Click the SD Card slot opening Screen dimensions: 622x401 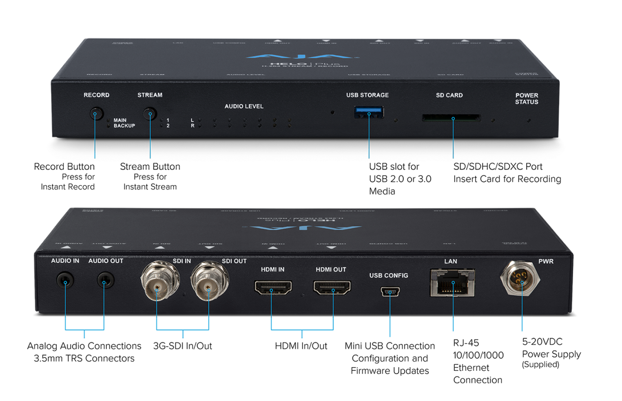(451, 118)
